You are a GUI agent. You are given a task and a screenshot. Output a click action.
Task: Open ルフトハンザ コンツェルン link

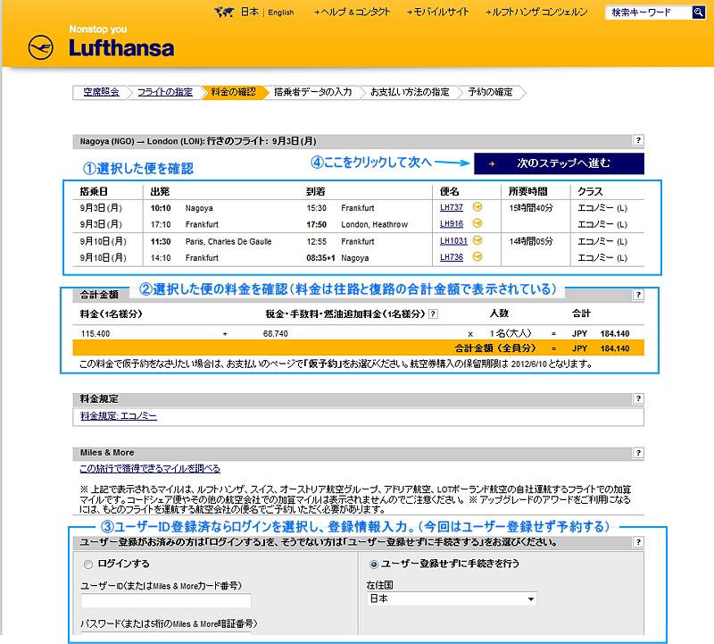coord(536,13)
